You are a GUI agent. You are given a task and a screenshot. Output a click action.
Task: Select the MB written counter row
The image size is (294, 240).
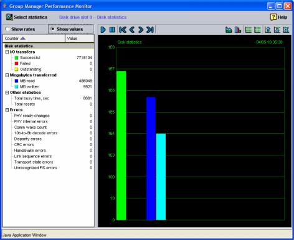pyautogui.click(x=49, y=86)
